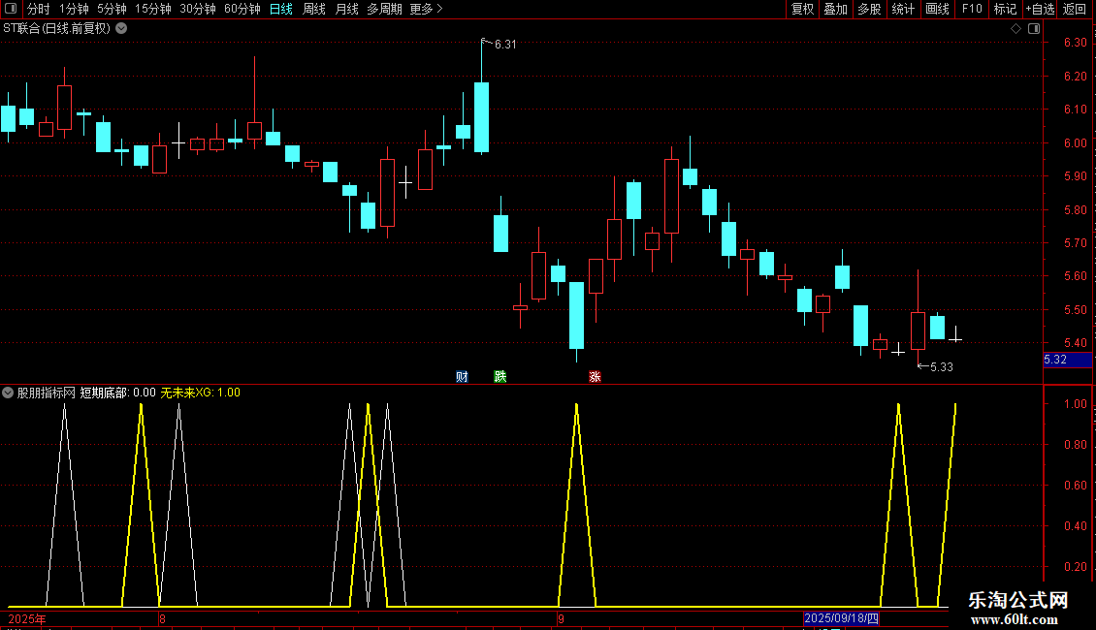
Task: Select the 60分钟 period
Action: click(242, 9)
